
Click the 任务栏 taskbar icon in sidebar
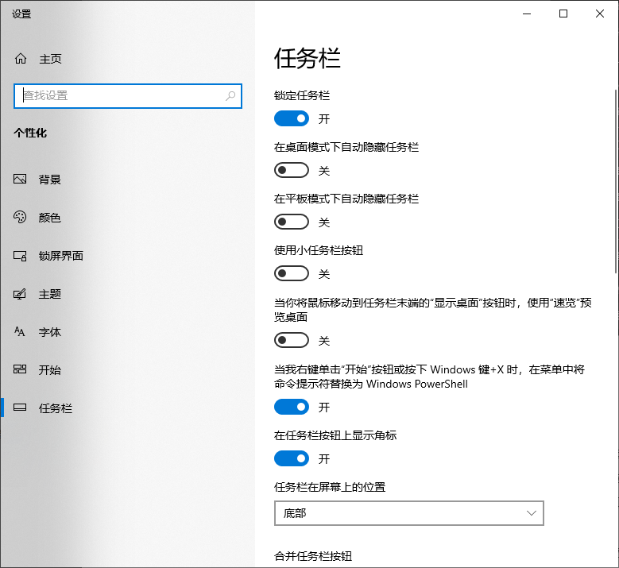[20, 408]
